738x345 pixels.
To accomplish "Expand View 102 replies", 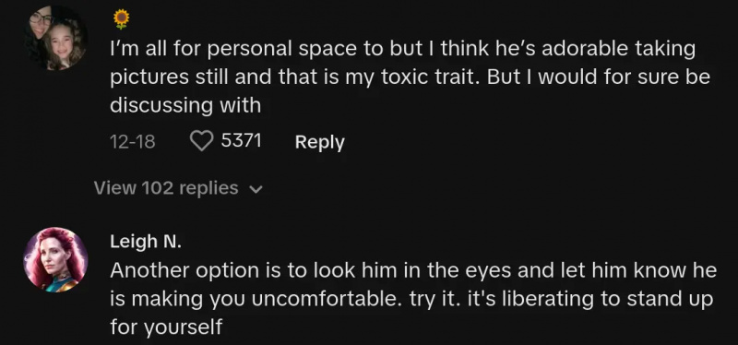I will tap(178, 188).
